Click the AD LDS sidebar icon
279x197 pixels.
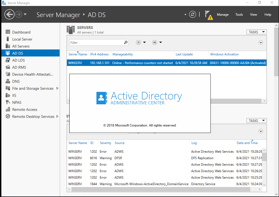coord(8,60)
